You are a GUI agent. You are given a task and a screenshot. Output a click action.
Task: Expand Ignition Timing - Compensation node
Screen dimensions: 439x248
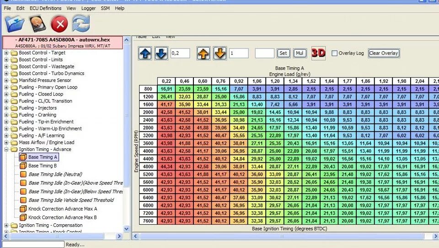pyautogui.click(x=6, y=225)
